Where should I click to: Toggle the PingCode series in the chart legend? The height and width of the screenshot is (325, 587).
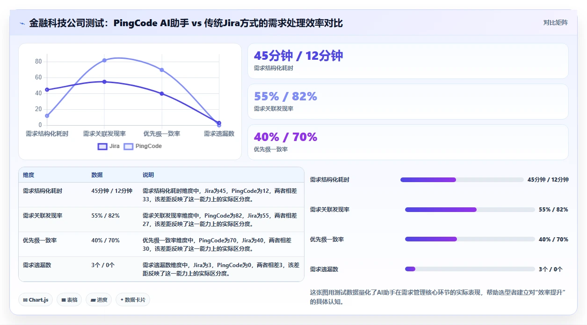(x=143, y=146)
